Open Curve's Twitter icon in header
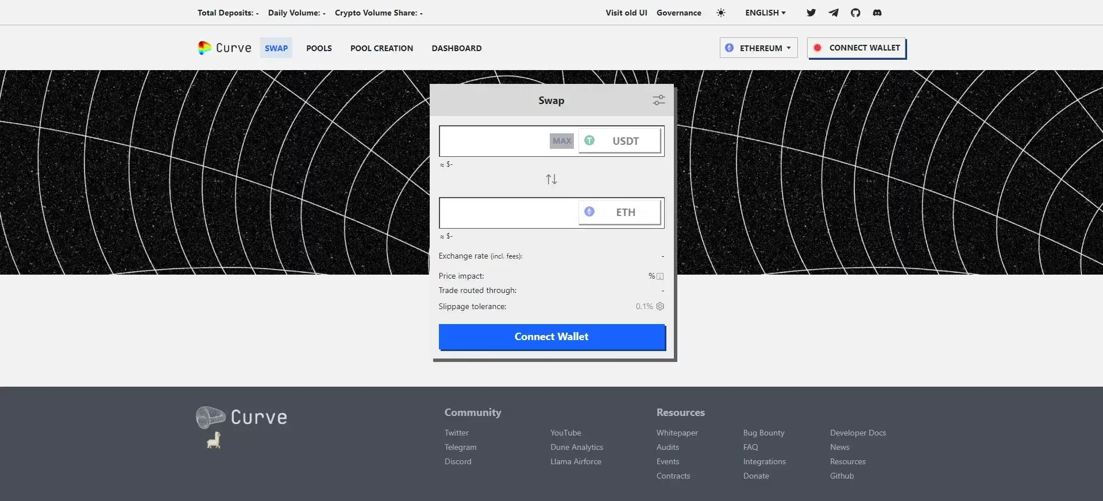1103x501 pixels. point(811,13)
